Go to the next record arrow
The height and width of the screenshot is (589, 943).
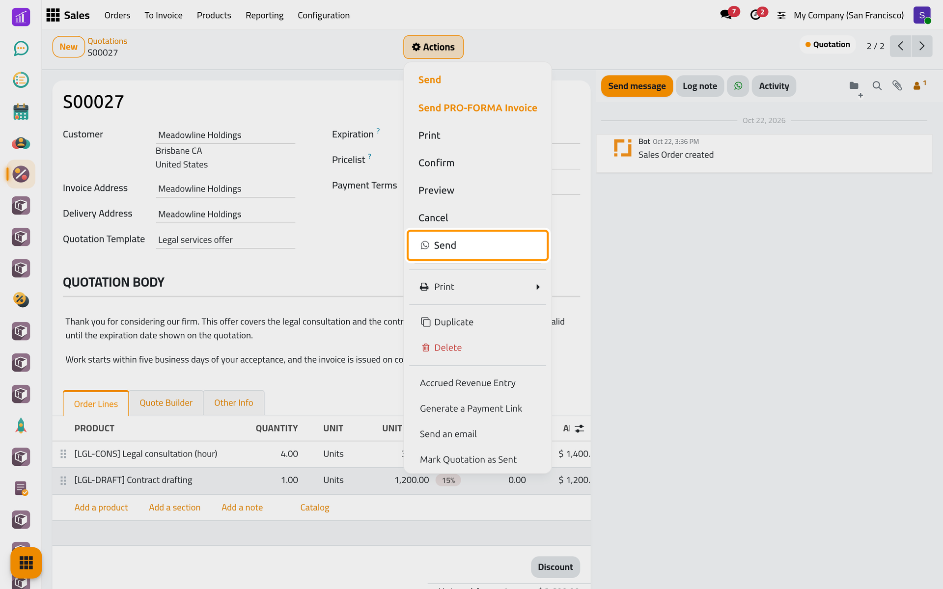(922, 46)
